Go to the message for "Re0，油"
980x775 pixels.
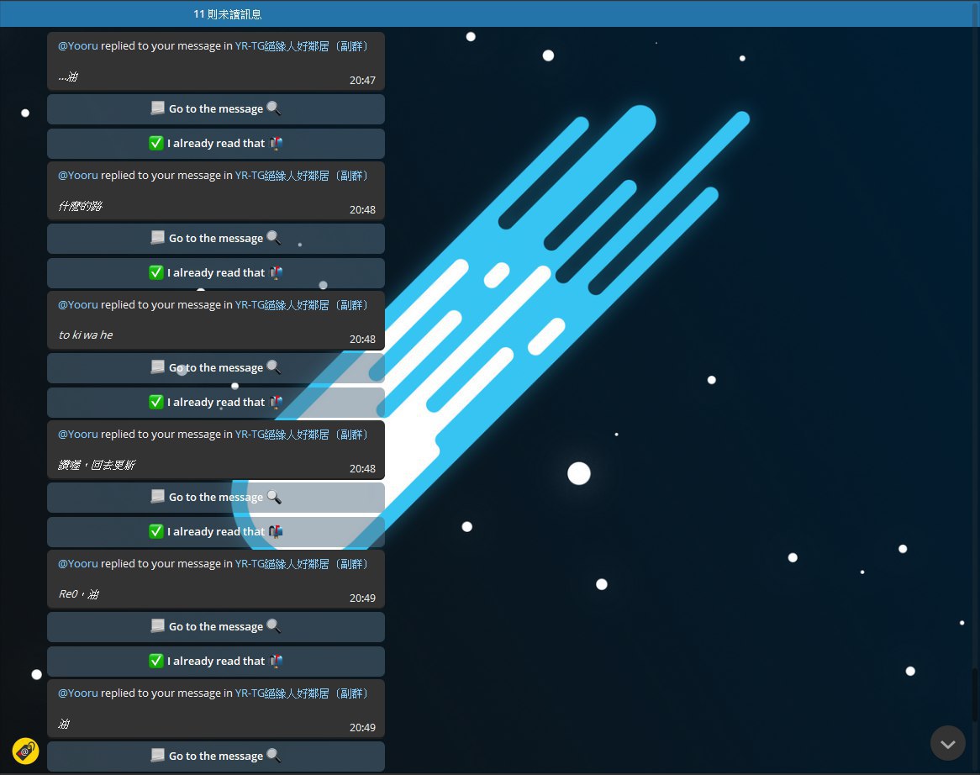(x=216, y=627)
